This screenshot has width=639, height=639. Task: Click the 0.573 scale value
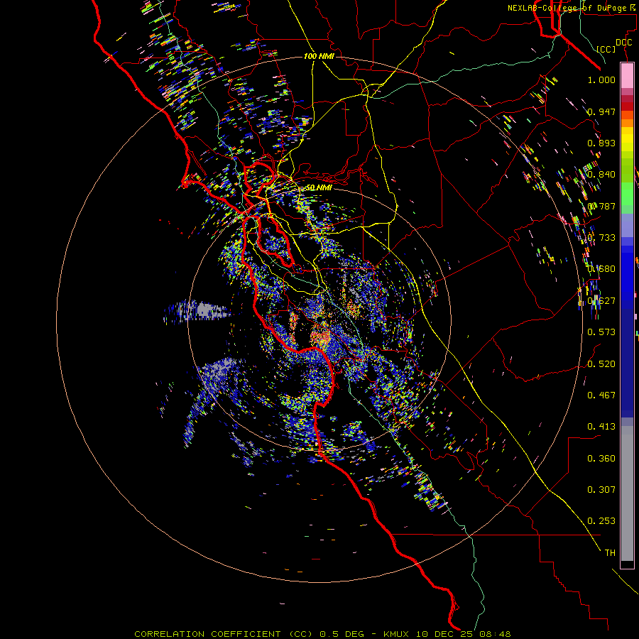click(601, 332)
